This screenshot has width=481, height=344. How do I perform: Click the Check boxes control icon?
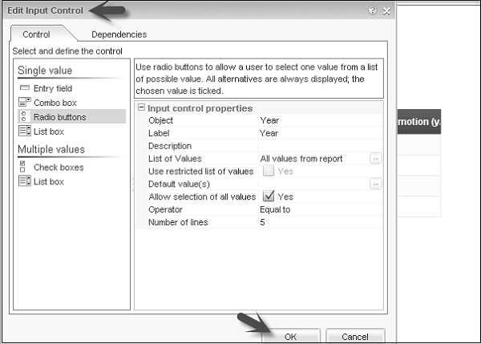[22, 167]
